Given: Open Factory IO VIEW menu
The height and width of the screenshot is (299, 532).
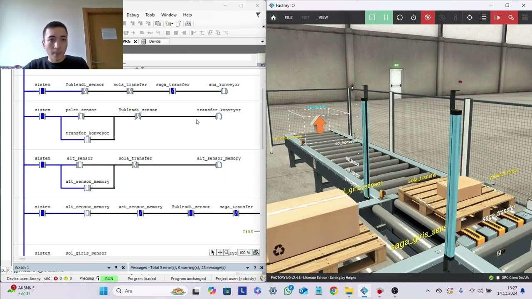Looking at the screenshot, I should pyautogui.click(x=323, y=17).
